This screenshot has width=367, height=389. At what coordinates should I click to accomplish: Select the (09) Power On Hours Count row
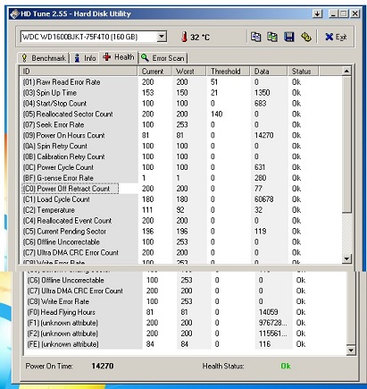point(180,135)
